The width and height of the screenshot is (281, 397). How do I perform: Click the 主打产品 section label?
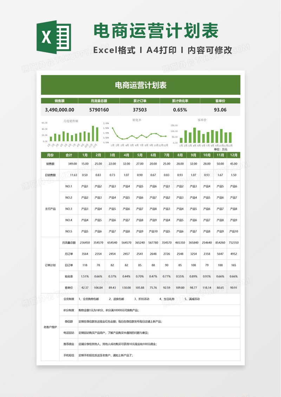pyautogui.click(x=50, y=209)
